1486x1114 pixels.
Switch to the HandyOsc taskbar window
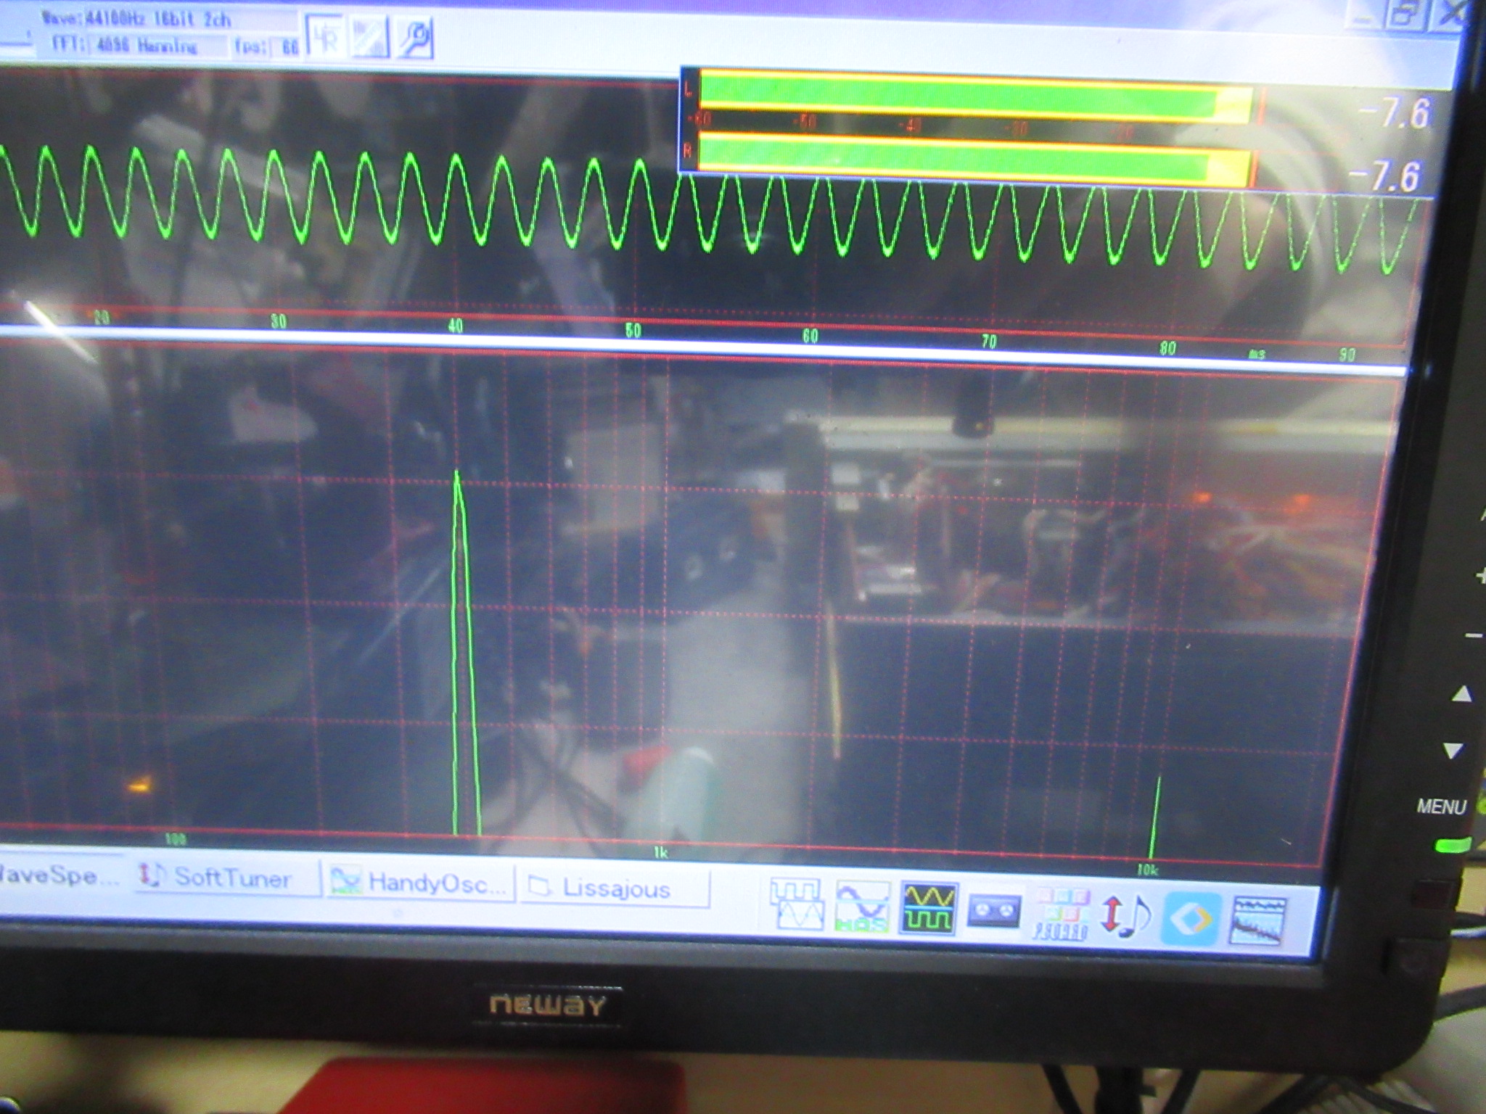click(x=421, y=883)
